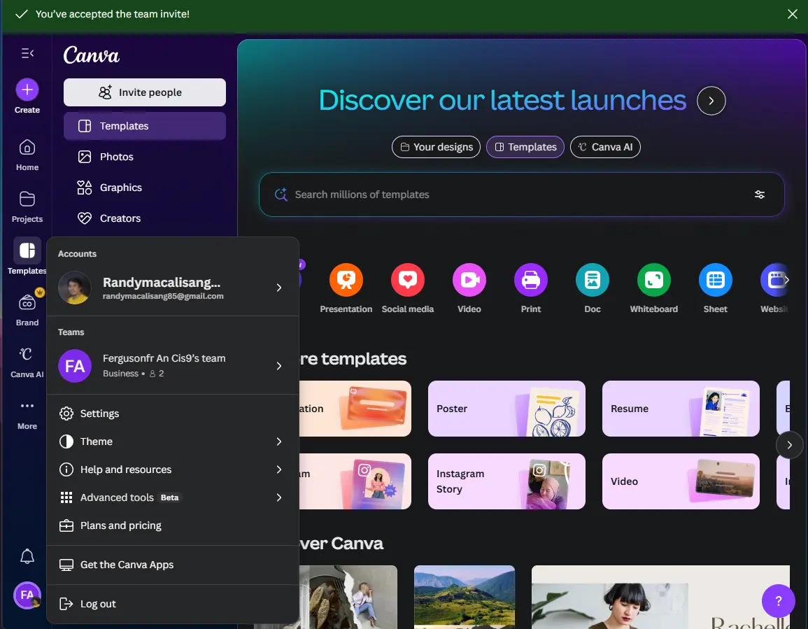The width and height of the screenshot is (808, 629).
Task: Open Settings from the account menu
Action: (172, 414)
